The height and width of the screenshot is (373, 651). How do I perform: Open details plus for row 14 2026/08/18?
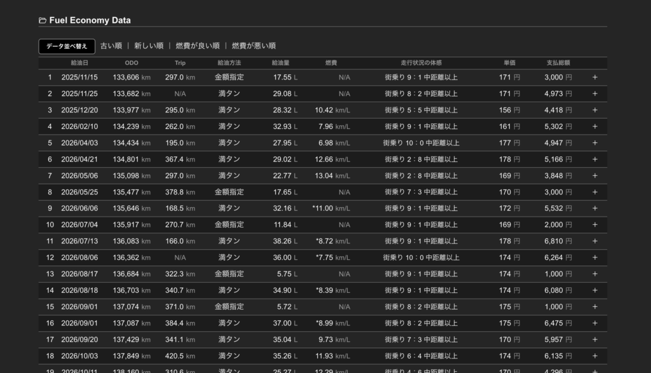(595, 290)
